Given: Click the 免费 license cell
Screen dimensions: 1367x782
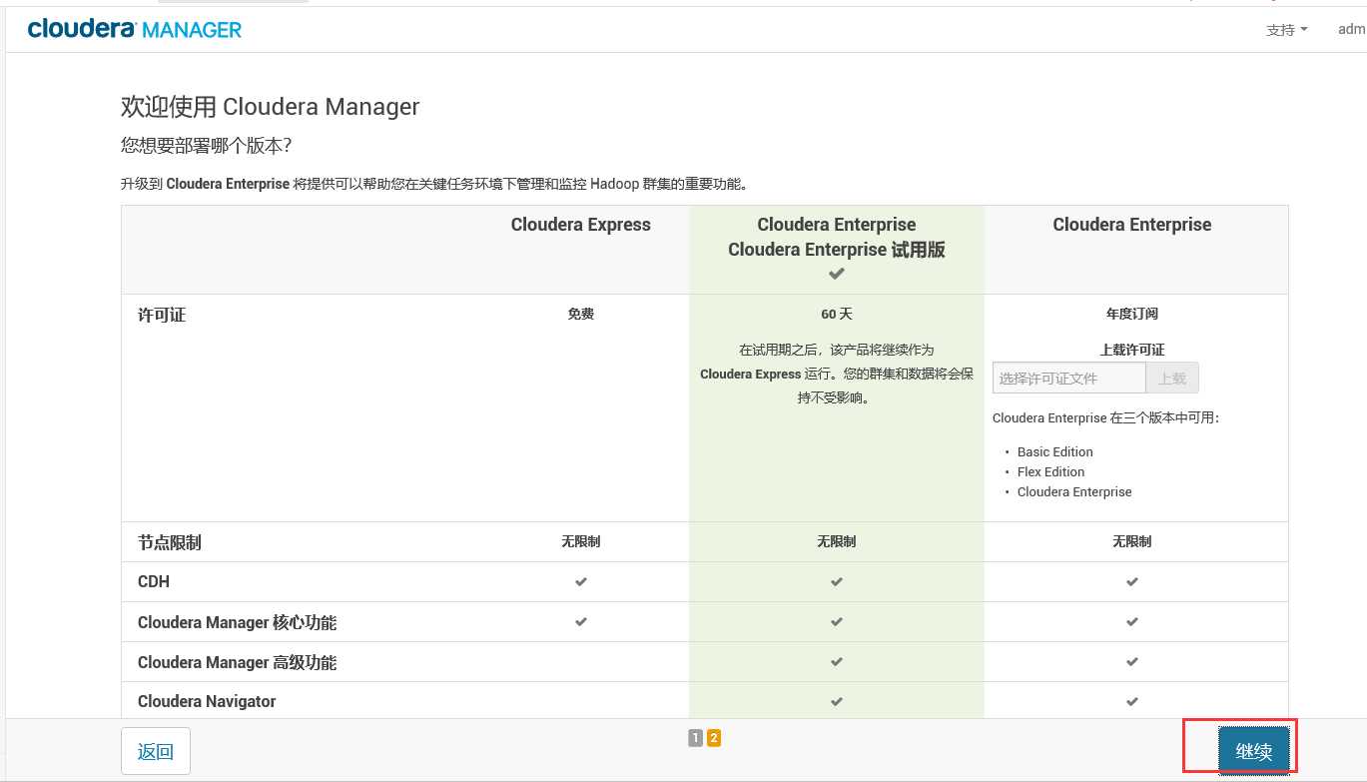Looking at the screenshot, I should pos(581,314).
